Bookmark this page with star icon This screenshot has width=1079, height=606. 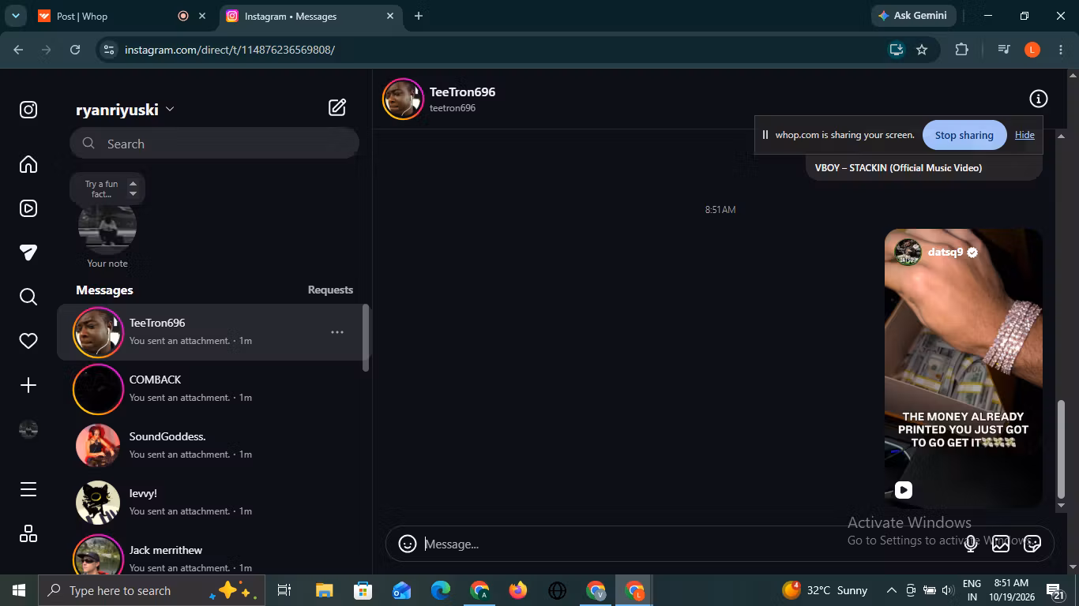click(922, 50)
